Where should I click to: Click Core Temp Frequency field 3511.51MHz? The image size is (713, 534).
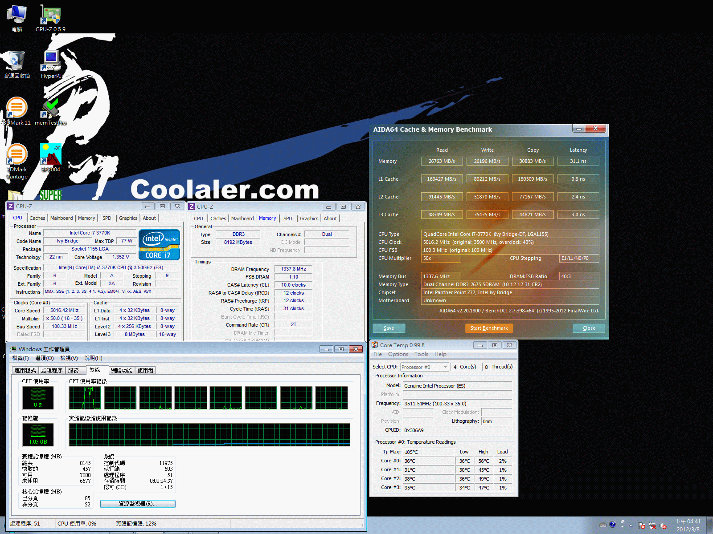458,404
